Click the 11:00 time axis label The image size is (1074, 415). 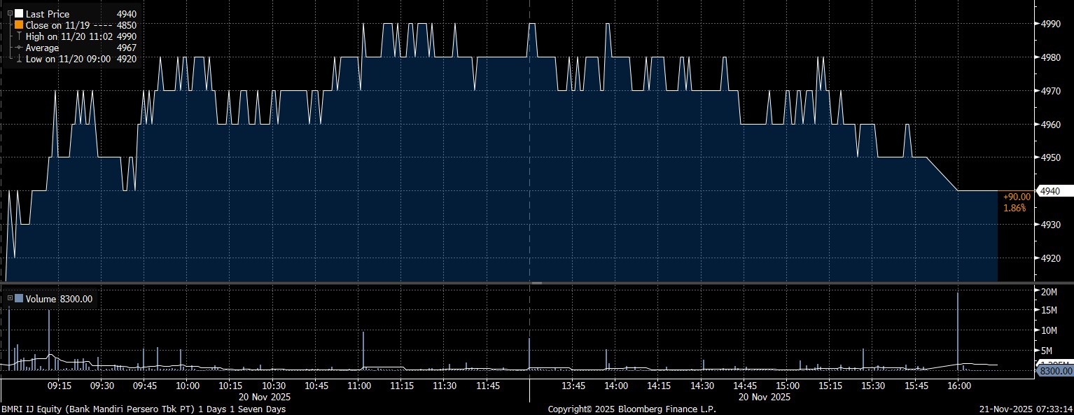click(x=358, y=386)
